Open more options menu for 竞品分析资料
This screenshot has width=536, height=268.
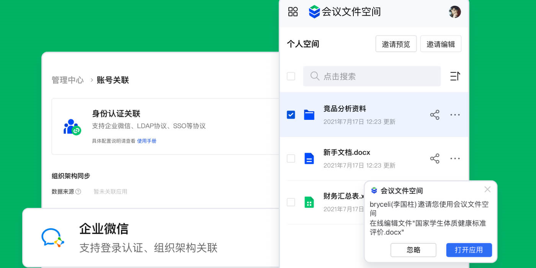click(x=455, y=114)
